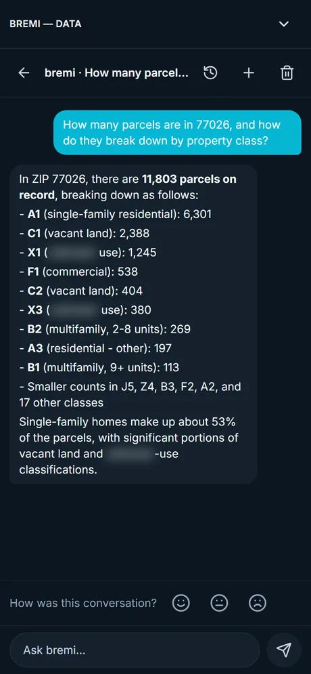Rate conversation with the sad face

(258, 603)
